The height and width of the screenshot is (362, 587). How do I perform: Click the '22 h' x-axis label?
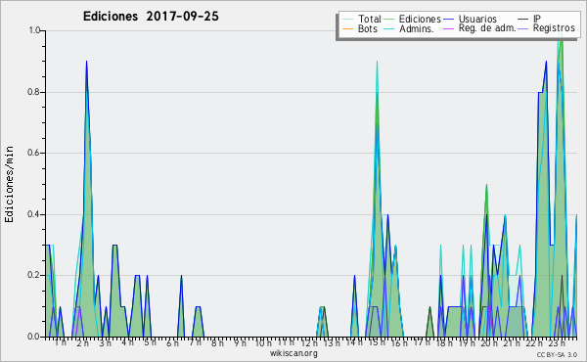click(534, 342)
